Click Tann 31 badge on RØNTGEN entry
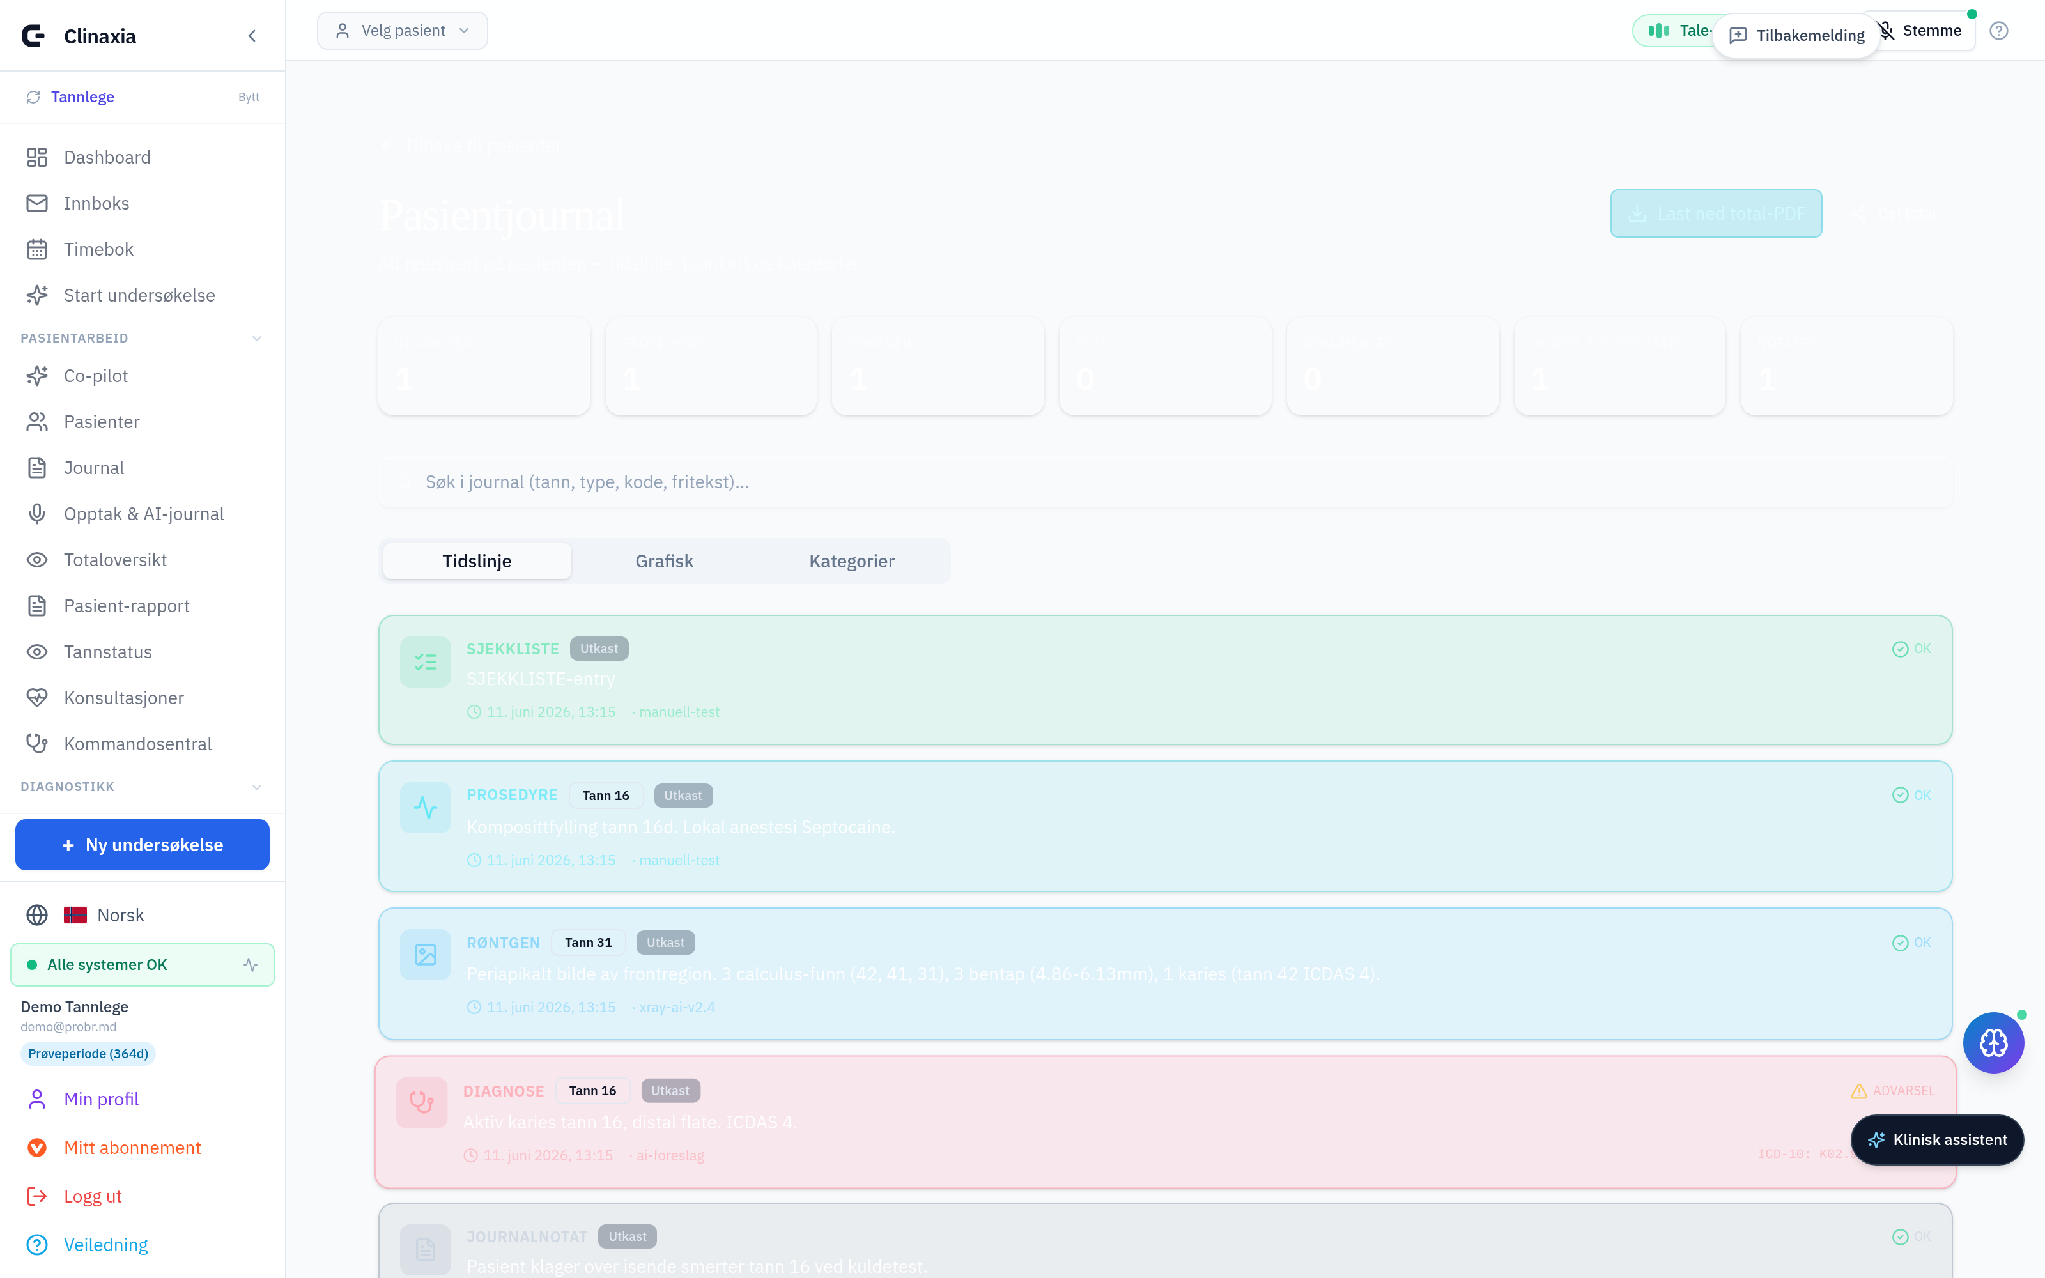Image resolution: width=2045 pixels, height=1278 pixels. [588, 943]
